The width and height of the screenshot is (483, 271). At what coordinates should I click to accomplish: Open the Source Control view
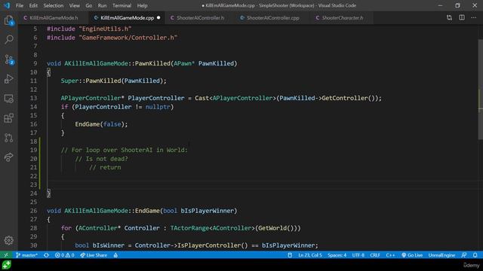[8, 59]
